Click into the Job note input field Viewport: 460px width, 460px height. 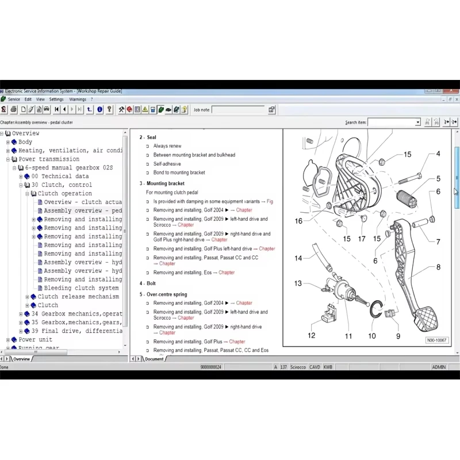tap(238, 110)
